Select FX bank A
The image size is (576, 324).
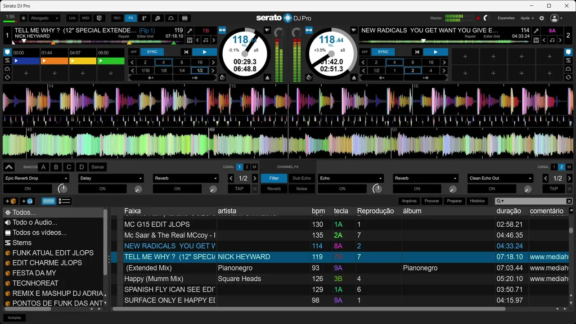(x=43, y=167)
